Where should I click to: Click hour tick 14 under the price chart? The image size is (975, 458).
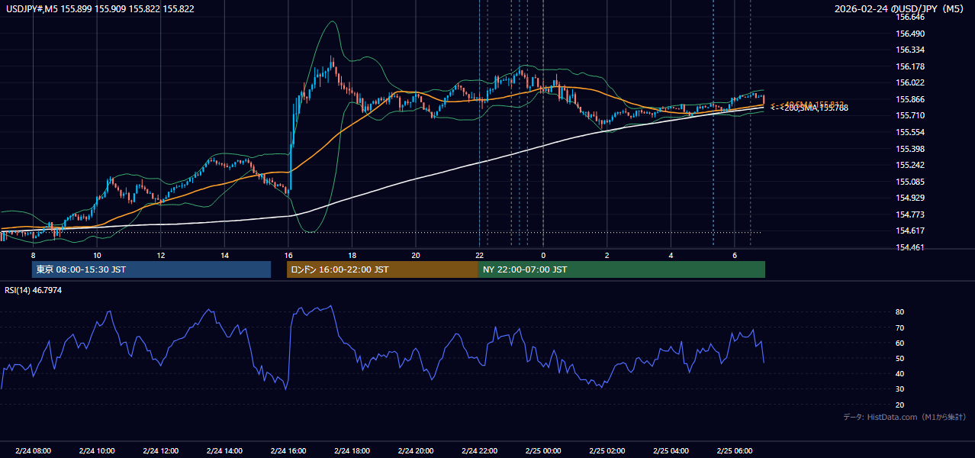pos(224,255)
